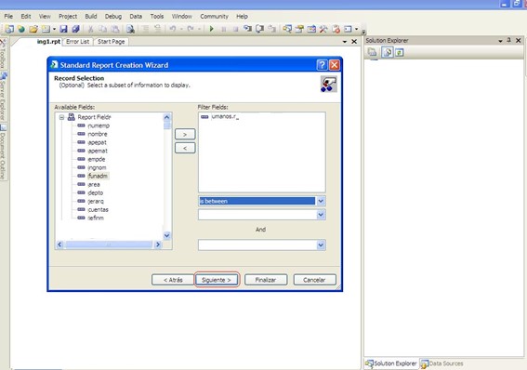Viewport: 527px width, 370px height.
Task: Open the Document Outline side tab
Action: (x=3, y=152)
